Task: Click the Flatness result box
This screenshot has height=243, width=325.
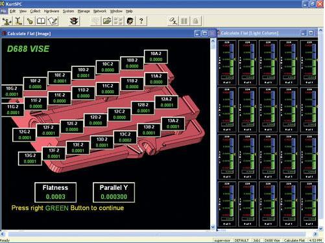Action: (55, 192)
